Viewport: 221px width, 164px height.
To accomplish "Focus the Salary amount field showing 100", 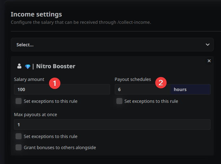I will point(62,89).
